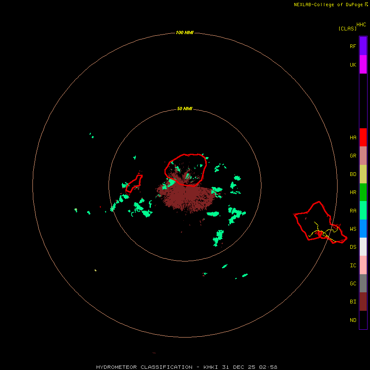370x370 pixels.
Task: Click the HR dark green legend swatch
Action: 363,192
